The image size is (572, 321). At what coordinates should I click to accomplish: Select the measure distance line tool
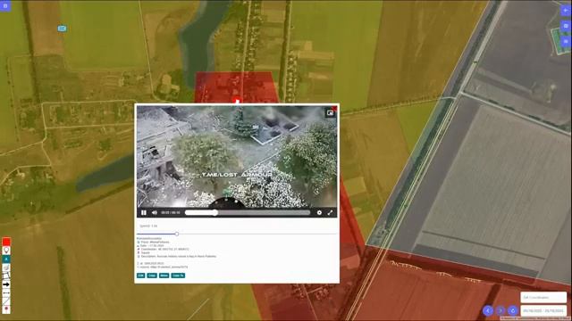click(6, 292)
